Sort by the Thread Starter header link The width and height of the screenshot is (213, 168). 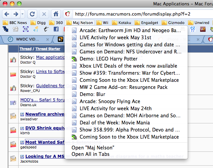[48, 49]
